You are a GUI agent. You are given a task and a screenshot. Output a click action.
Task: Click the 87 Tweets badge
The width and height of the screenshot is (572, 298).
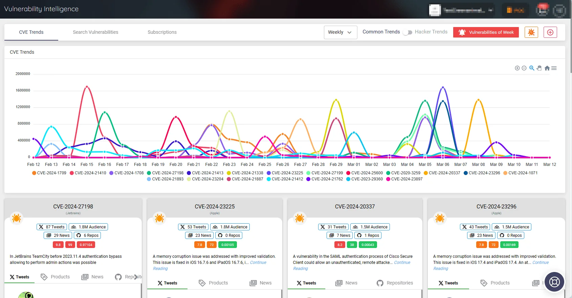coord(52,227)
